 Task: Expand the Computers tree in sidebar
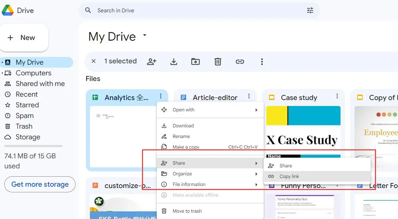[3, 73]
